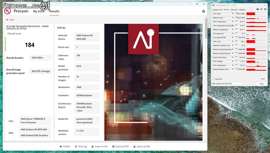Click Close button at GPU-Z bottom

(262, 84)
